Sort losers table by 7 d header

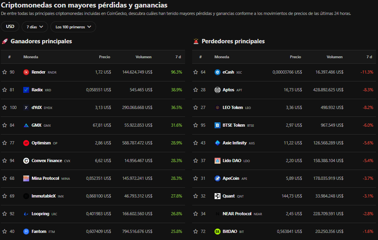coord(369,57)
